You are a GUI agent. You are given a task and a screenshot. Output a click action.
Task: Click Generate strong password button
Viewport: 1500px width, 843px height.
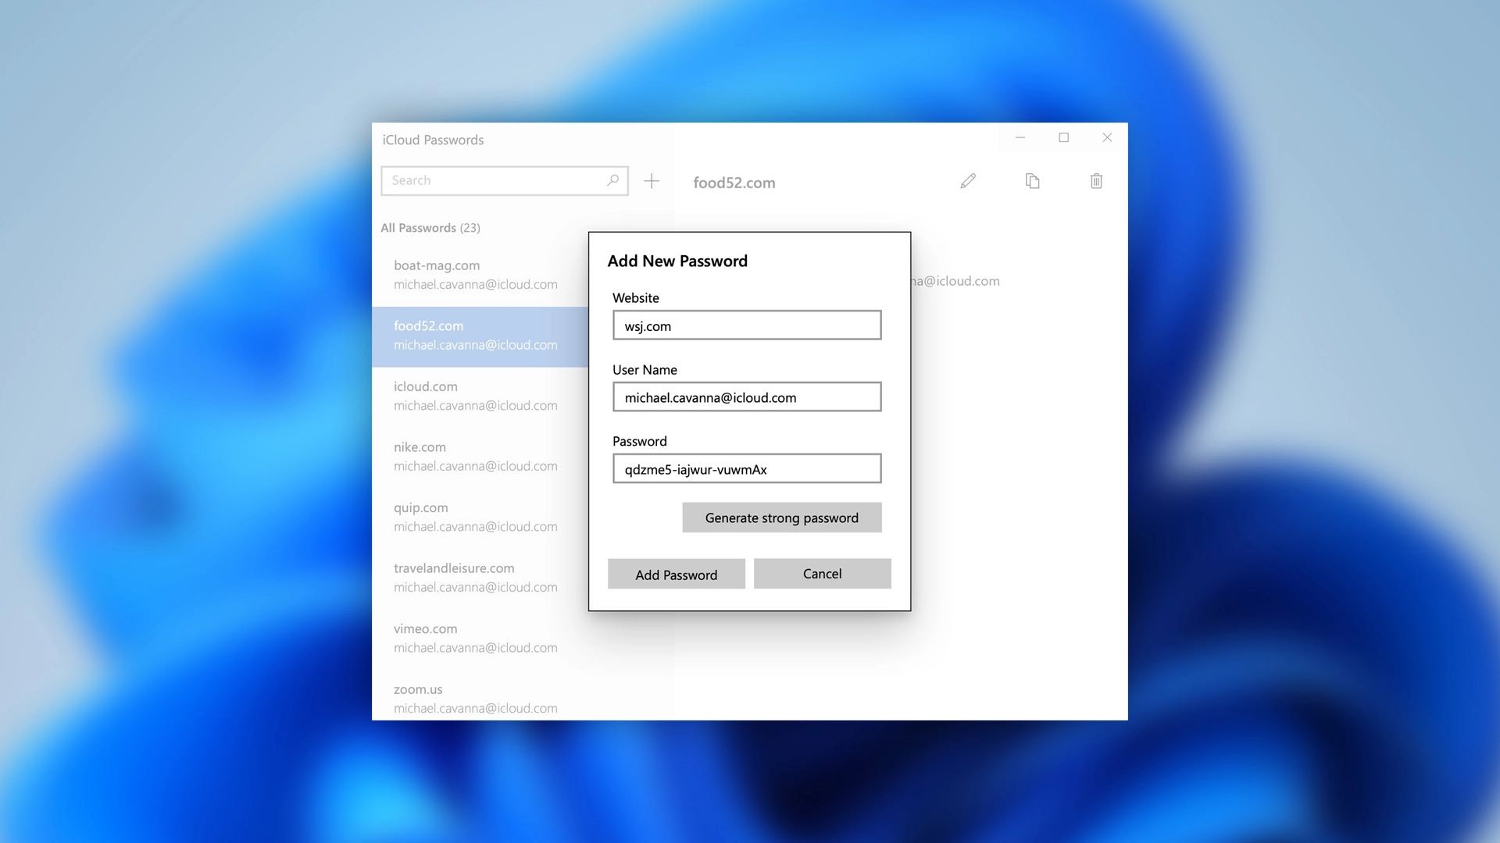tap(782, 518)
